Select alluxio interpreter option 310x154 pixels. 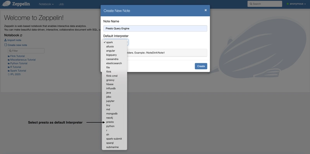point(114,46)
